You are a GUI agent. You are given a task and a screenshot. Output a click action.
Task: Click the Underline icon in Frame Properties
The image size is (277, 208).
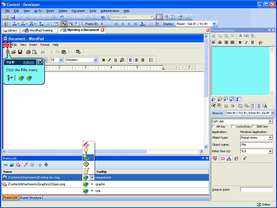[x=252, y=42]
